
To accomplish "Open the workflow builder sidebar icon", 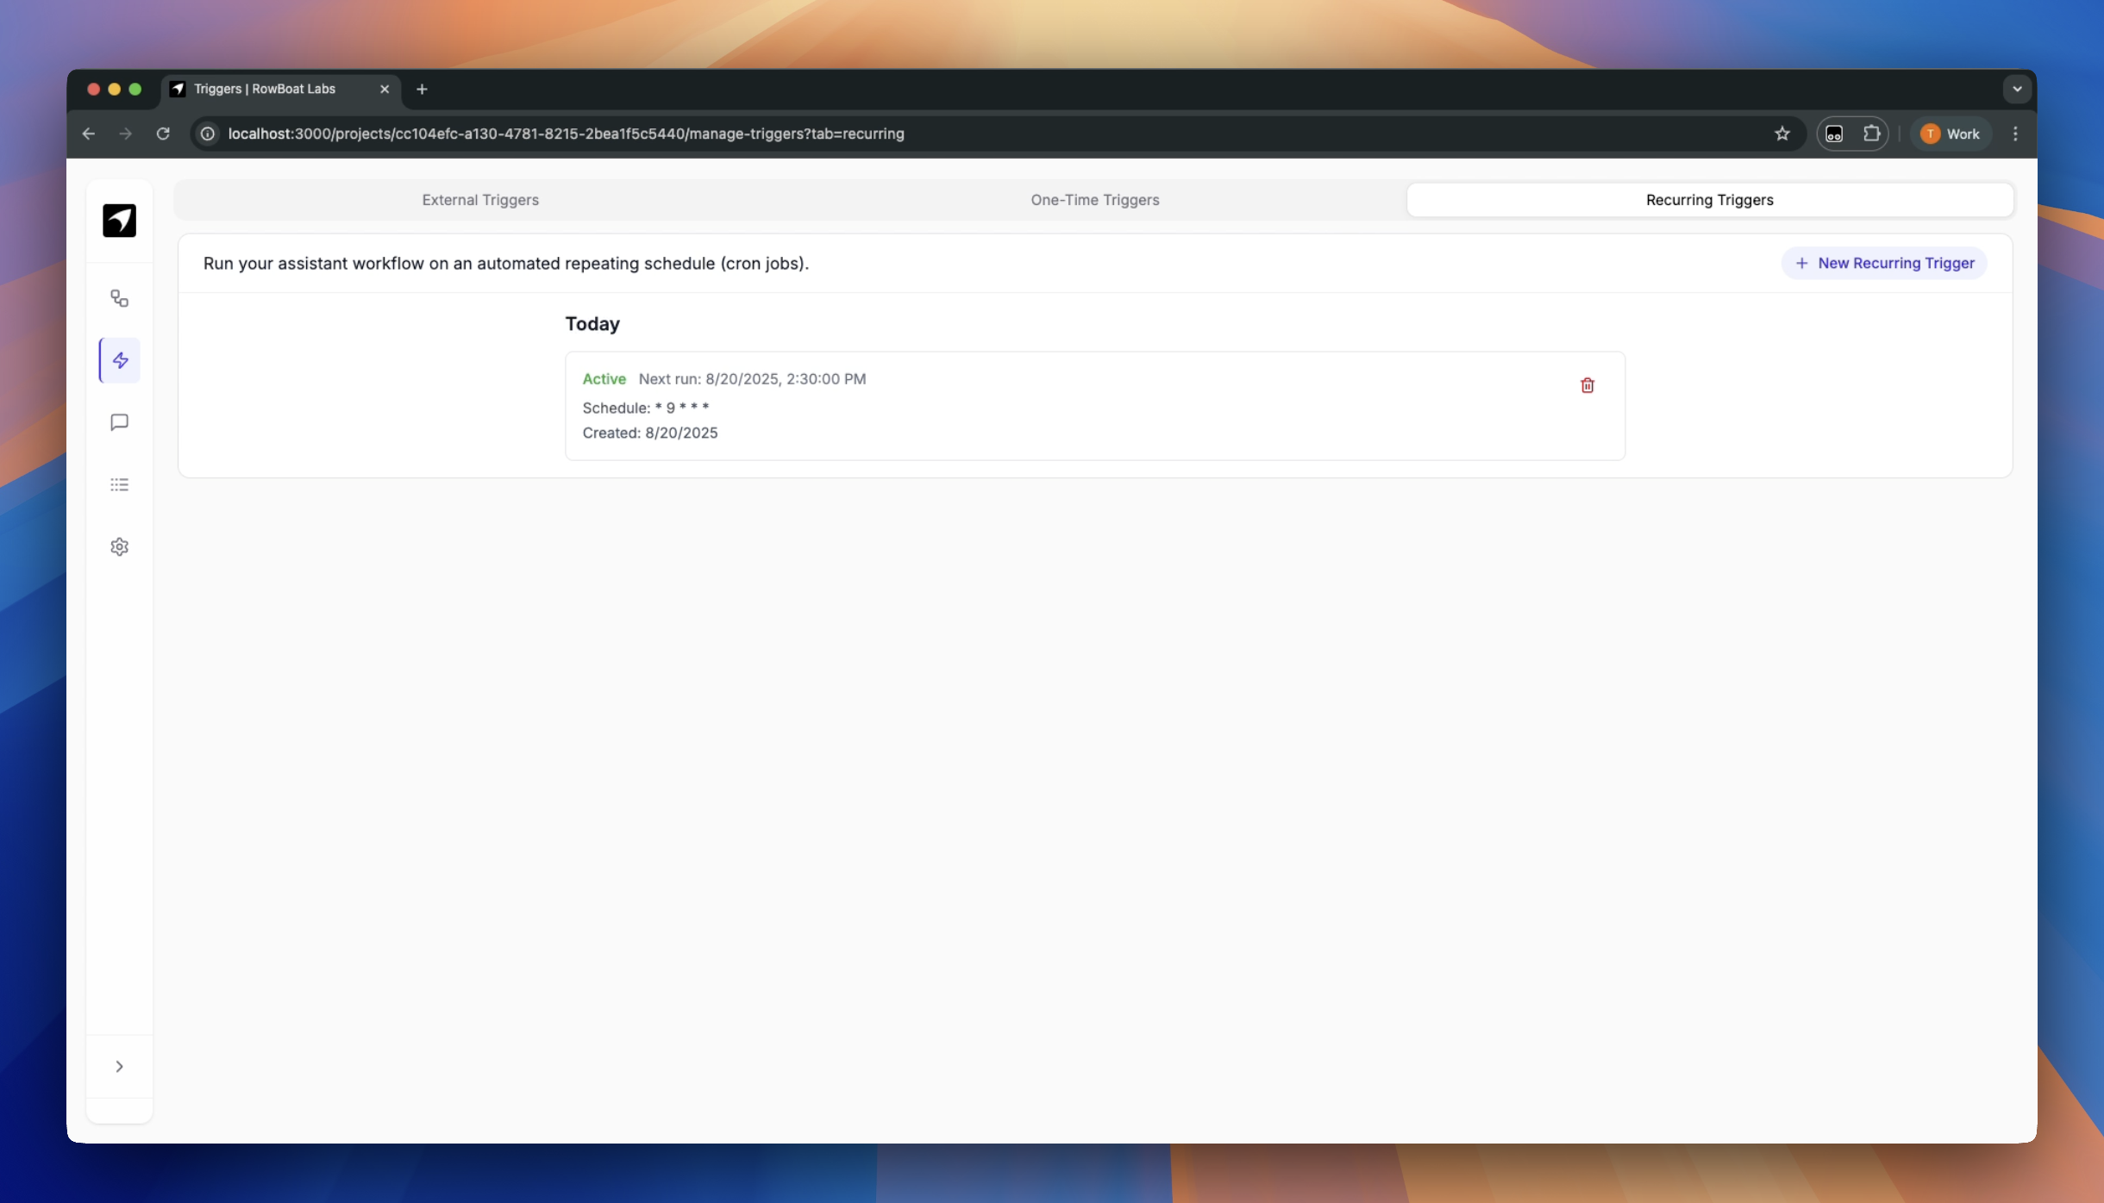I will point(119,298).
